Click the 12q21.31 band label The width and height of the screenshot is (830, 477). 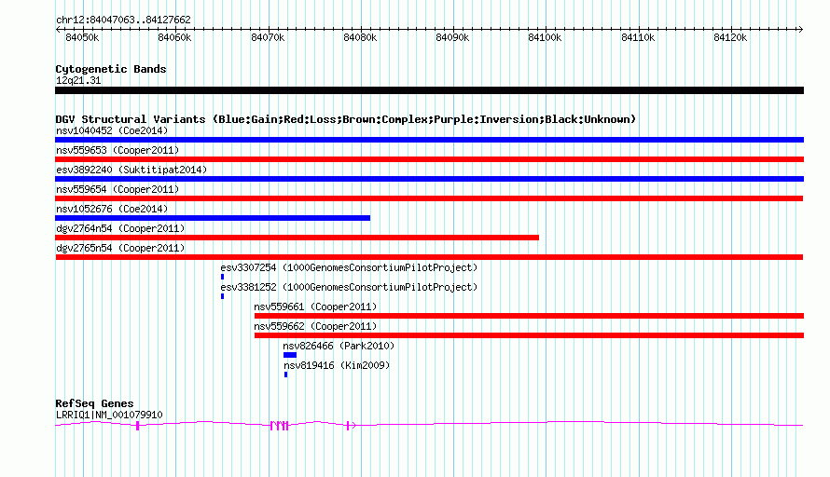pos(78,80)
